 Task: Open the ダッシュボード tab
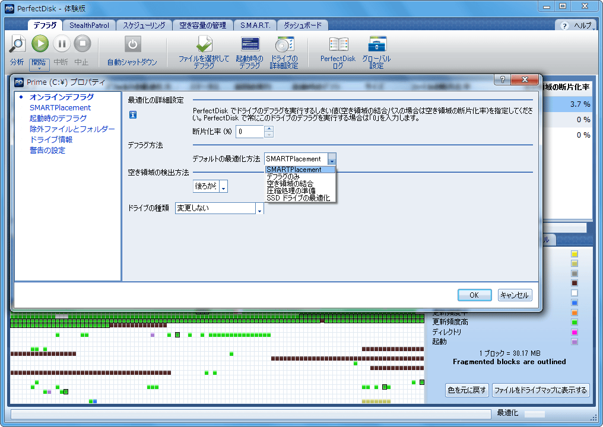coord(303,26)
